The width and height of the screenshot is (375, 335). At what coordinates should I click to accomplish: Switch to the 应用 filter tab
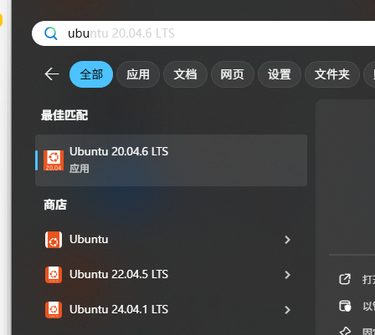tap(138, 74)
